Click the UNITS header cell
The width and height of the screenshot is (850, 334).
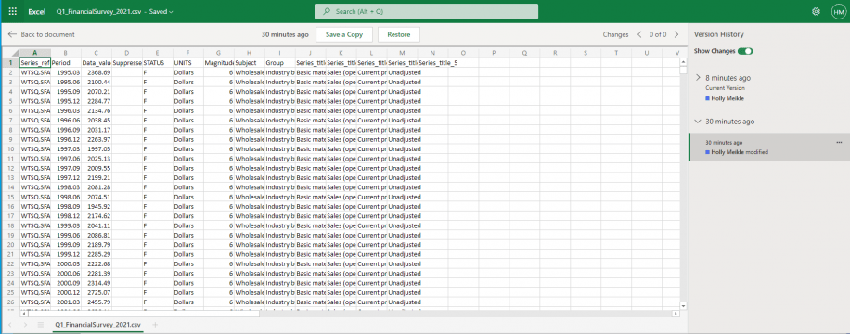[187, 62]
